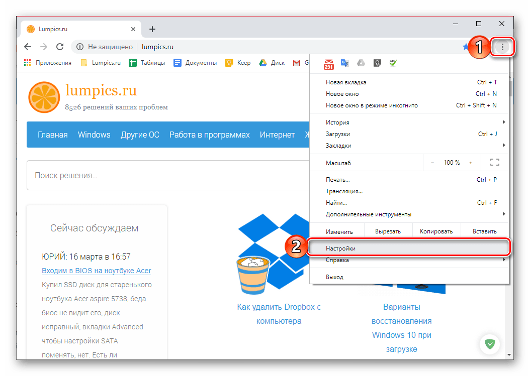Open the Keep bookmark
The width and height of the screenshot is (530, 376).
[x=238, y=63]
